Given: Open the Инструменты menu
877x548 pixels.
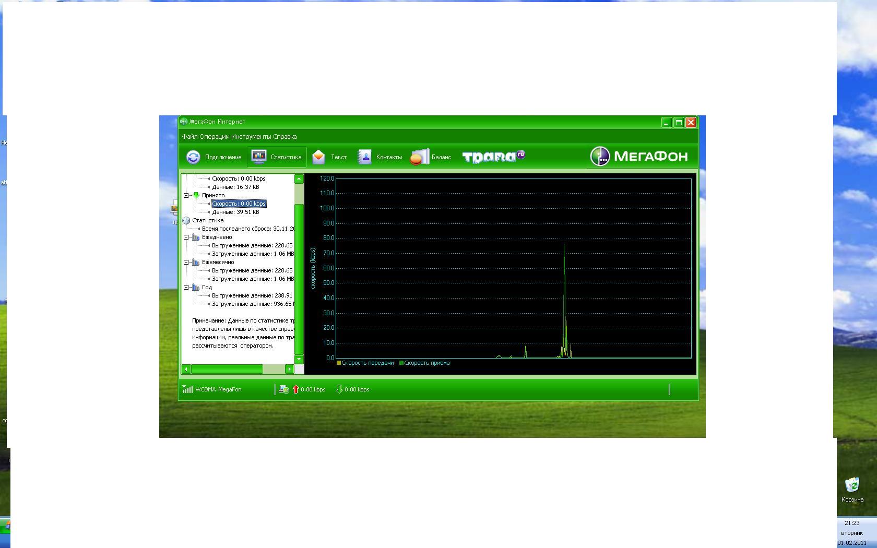Looking at the screenshot, I should pyautogui.click(x=252, y=137).
